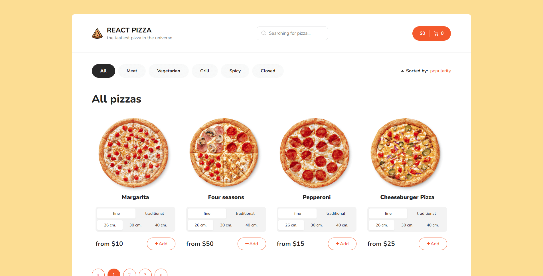Viewport: 543px width, 276px height.
Task: Go to next page arrow
Action: coord(161,273)
